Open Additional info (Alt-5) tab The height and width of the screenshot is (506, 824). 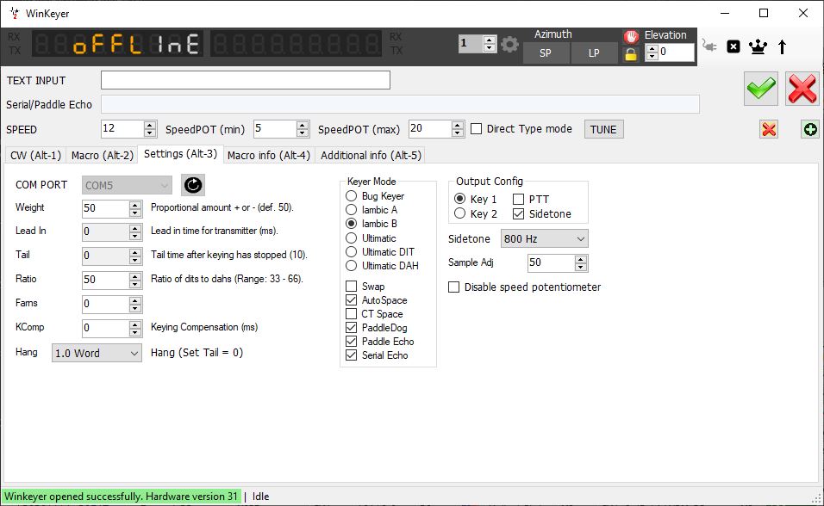(371, 156)
